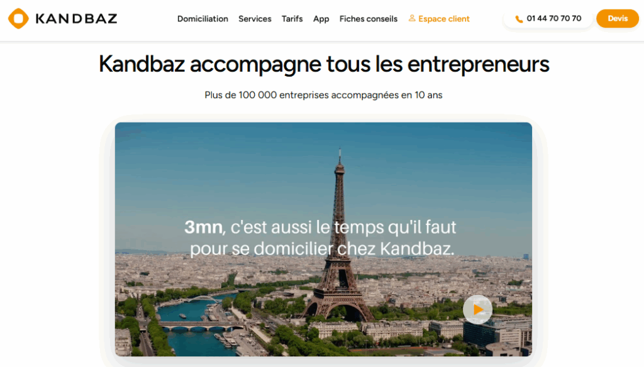644x367 pixels.
Task: Go to the Tarifs page
Action: pos(292,19)
